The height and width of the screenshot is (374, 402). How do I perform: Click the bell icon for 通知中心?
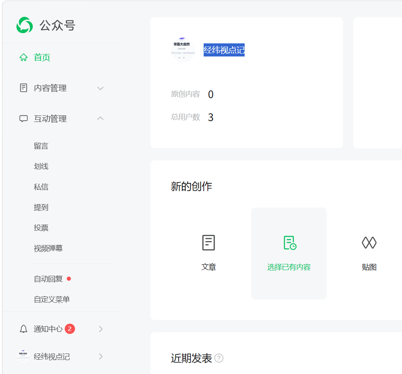[24, 329]
